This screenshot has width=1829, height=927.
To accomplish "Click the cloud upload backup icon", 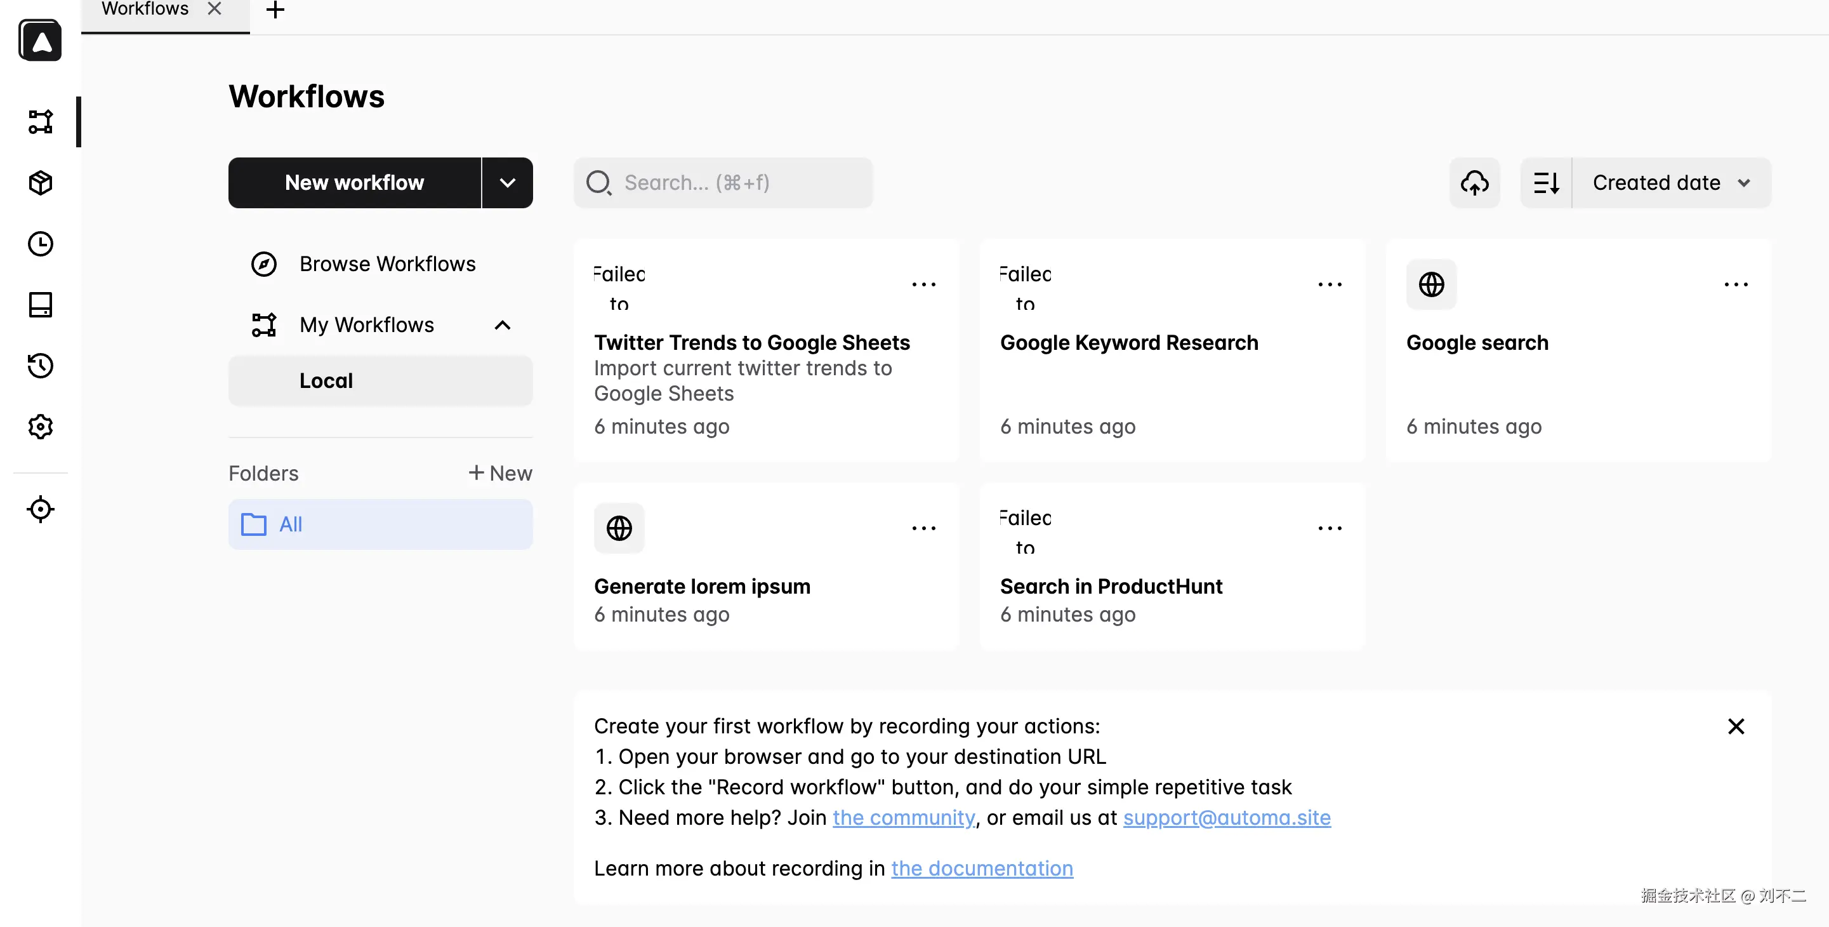I will 1474,183.
